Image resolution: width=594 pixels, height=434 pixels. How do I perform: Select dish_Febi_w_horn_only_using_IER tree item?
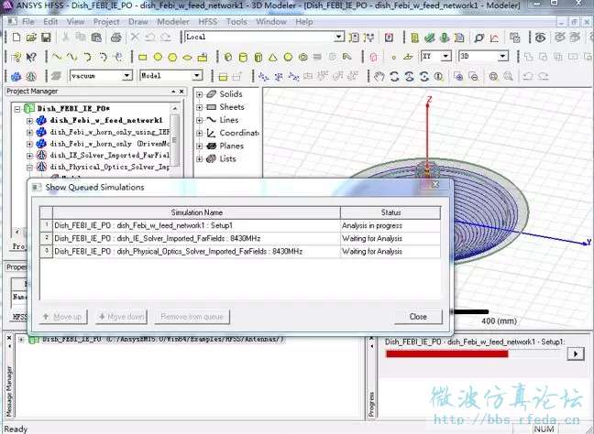109,132
